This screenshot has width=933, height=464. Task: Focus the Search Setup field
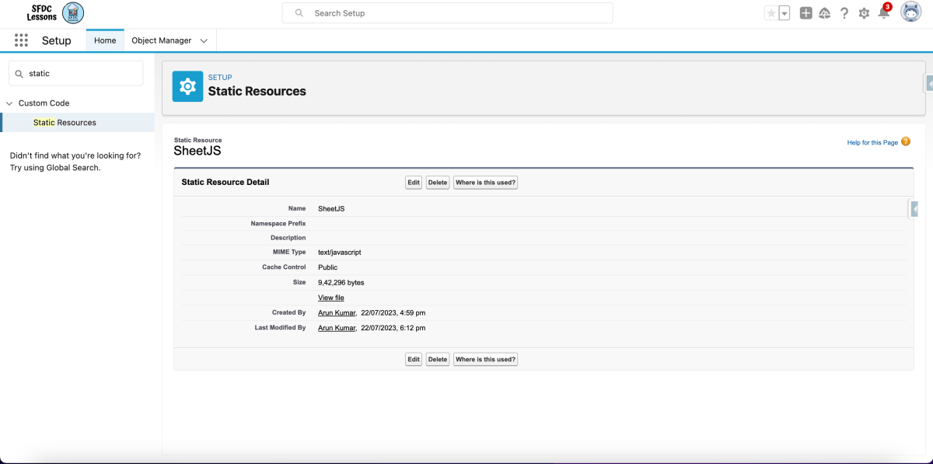pyautogui.click(x=447, y=13)
